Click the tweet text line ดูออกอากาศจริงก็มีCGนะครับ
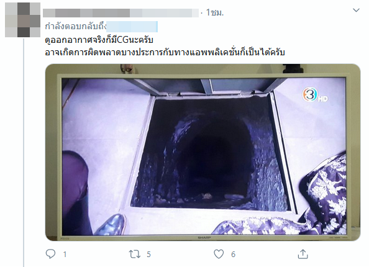This screenshot has width=369, height=267. click(x=99, y=40)
